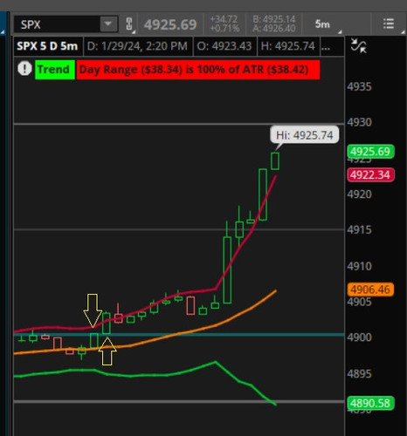
Task: Click the 4900 price axis label
Action: (359, 337)
